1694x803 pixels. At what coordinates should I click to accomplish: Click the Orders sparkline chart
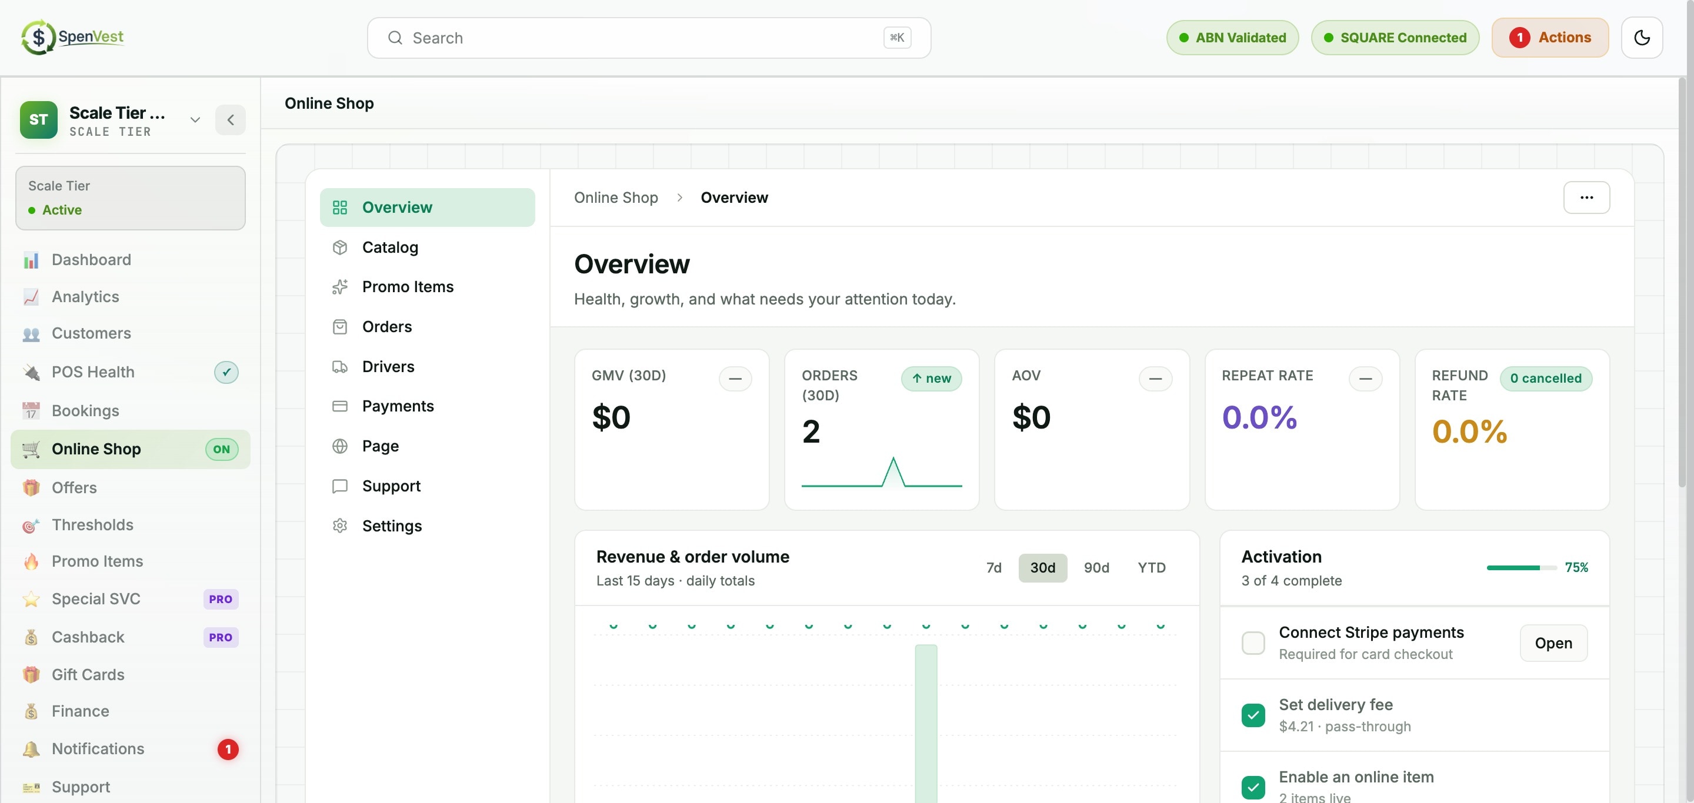point(881,472)
